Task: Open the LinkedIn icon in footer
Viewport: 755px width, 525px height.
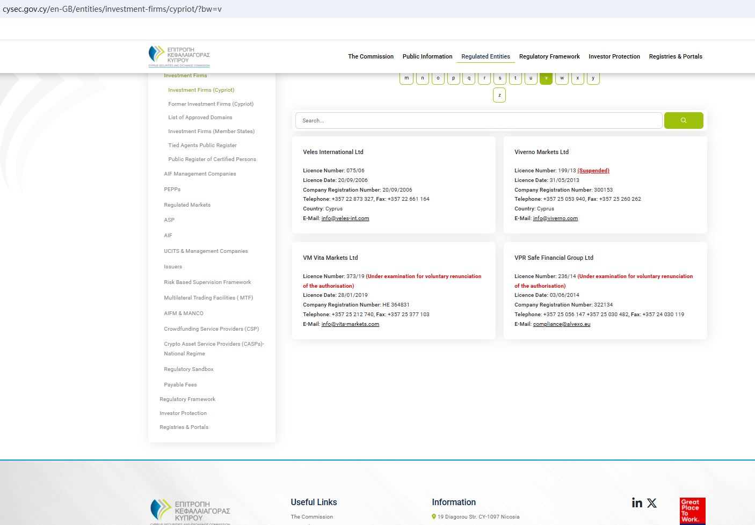Action: (637, 503)
